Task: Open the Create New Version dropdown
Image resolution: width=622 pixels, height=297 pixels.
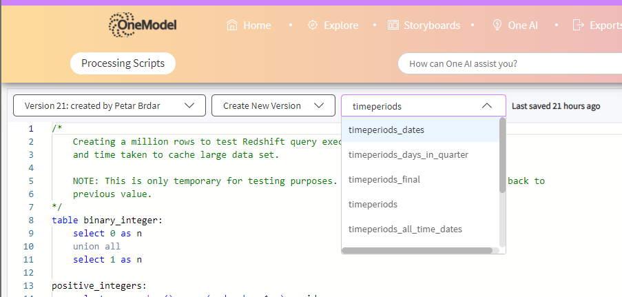Action: 273,105
